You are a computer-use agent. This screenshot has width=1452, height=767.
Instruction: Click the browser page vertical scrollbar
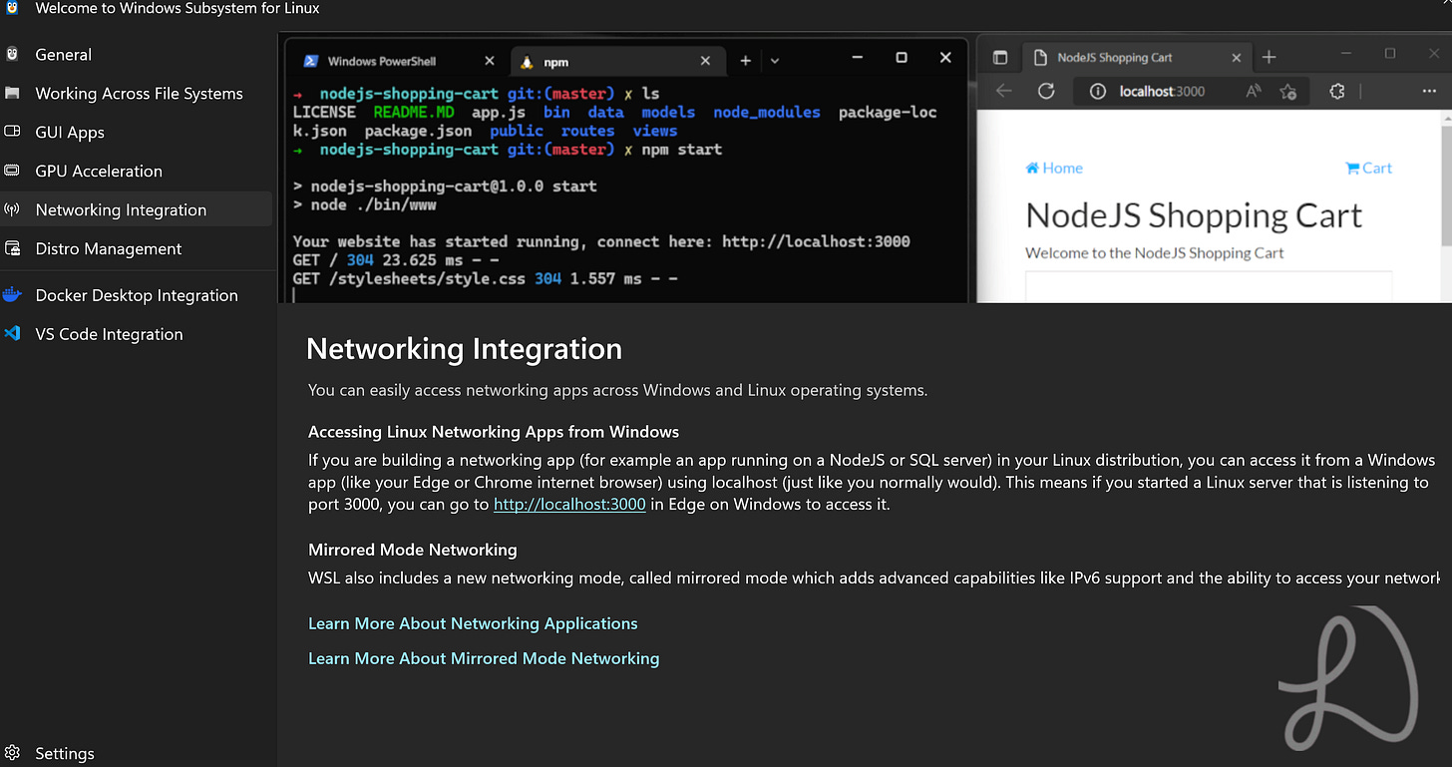pos(1445,180)
